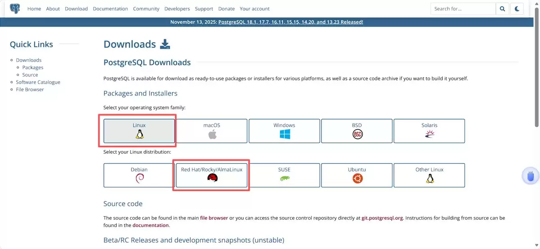Click the Source code heading
Screen dimensions: 540x249
coord(123,204)
